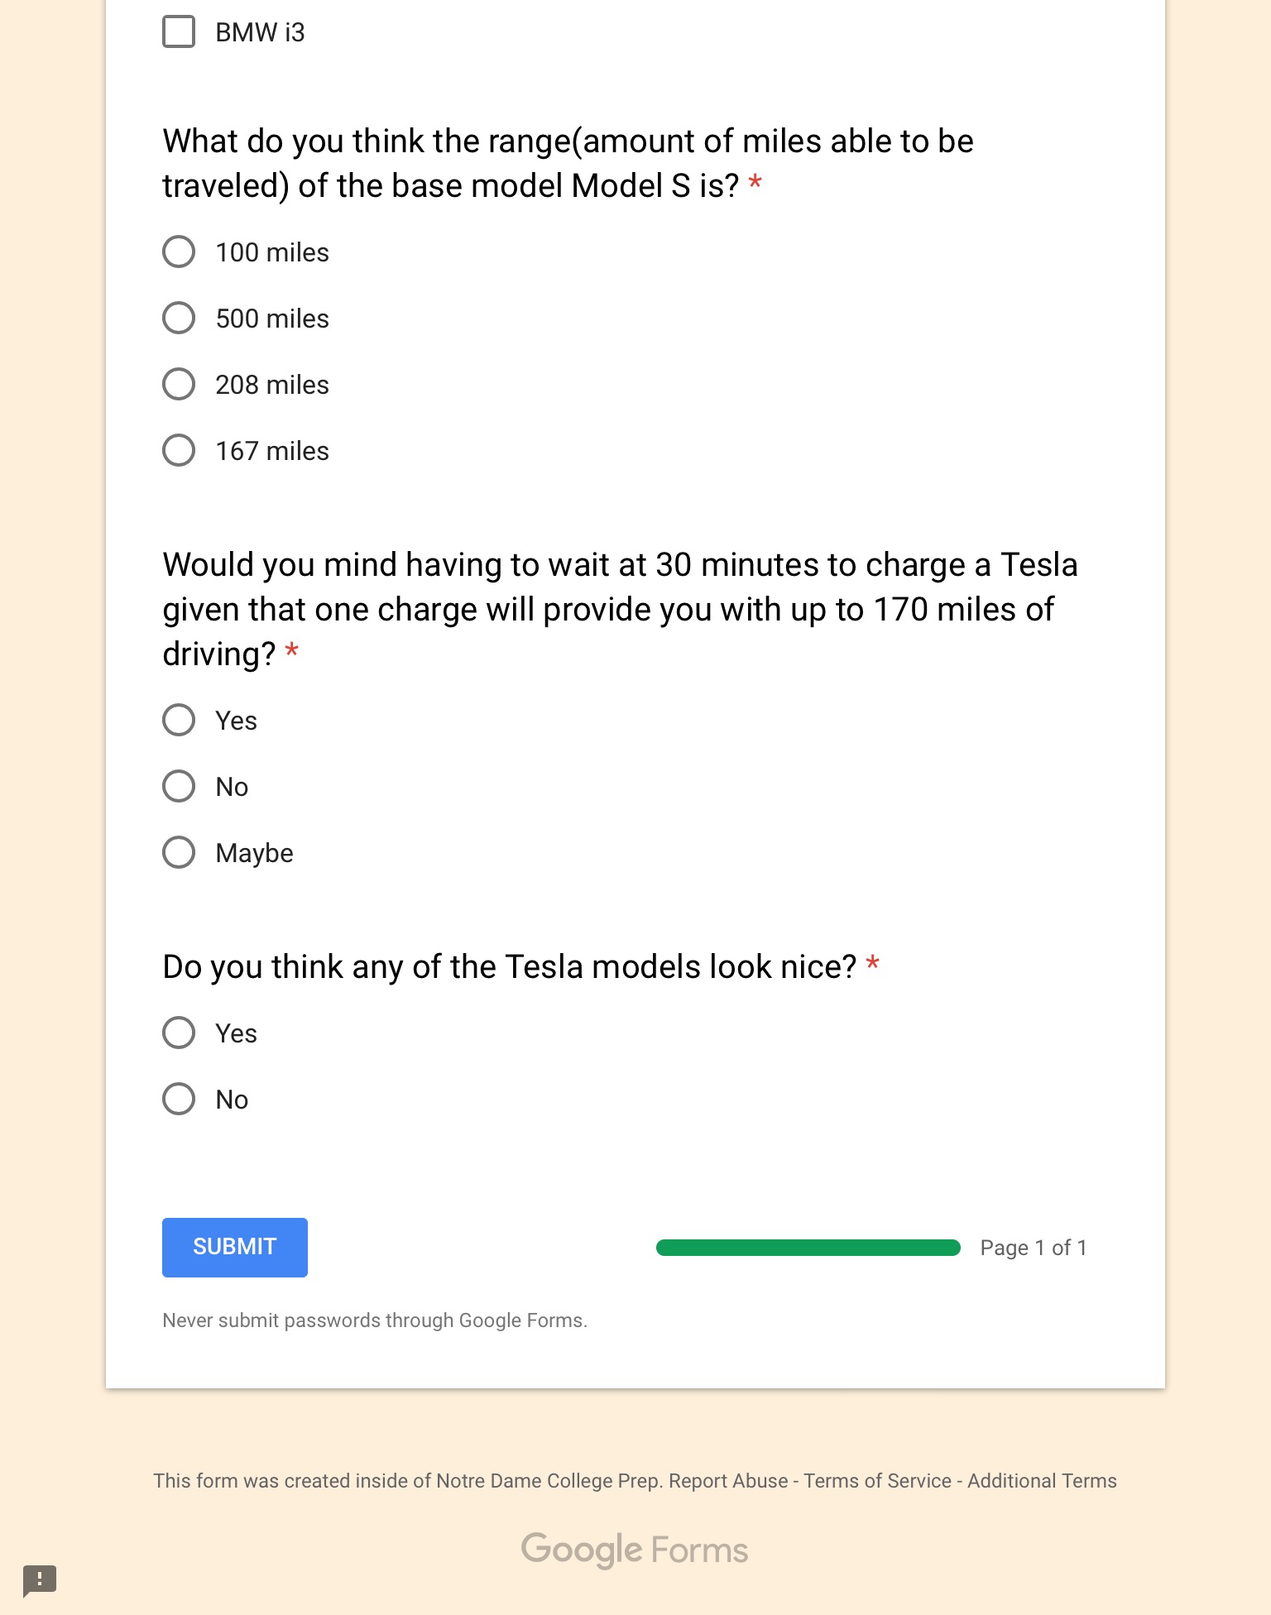Choose Maybe on the charging wait question
Screen dimensions: 1271x1615
[x=178, y=851]
